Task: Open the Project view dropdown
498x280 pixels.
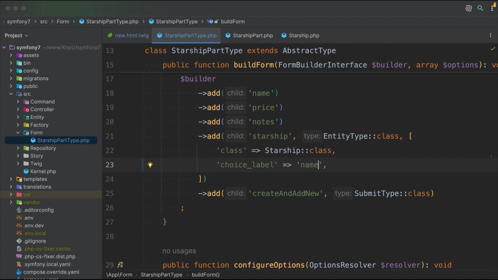Action: [17, 35]
